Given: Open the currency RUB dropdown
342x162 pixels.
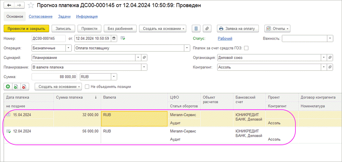Looking at the screenshot, I should point(114,77).
